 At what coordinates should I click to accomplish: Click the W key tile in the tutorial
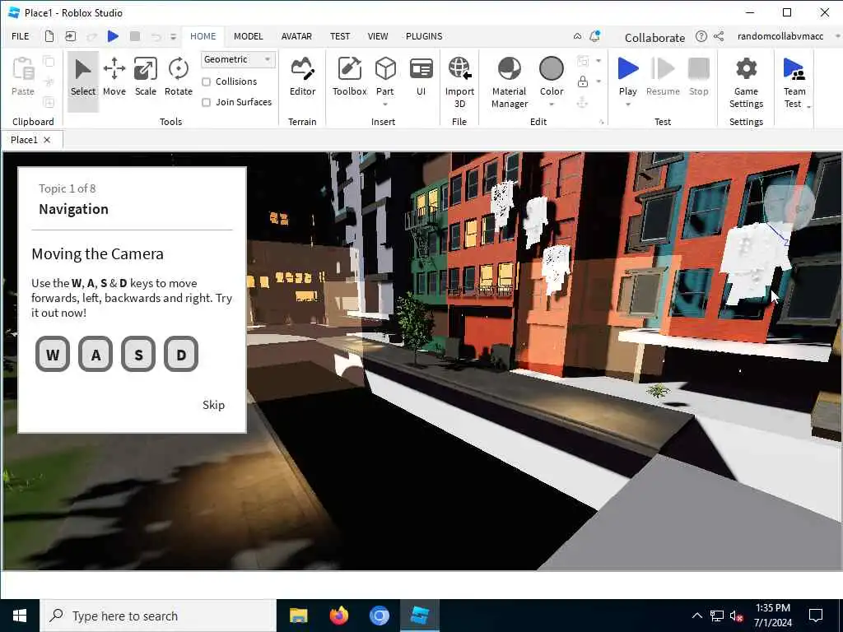click(x=52, y=354)
